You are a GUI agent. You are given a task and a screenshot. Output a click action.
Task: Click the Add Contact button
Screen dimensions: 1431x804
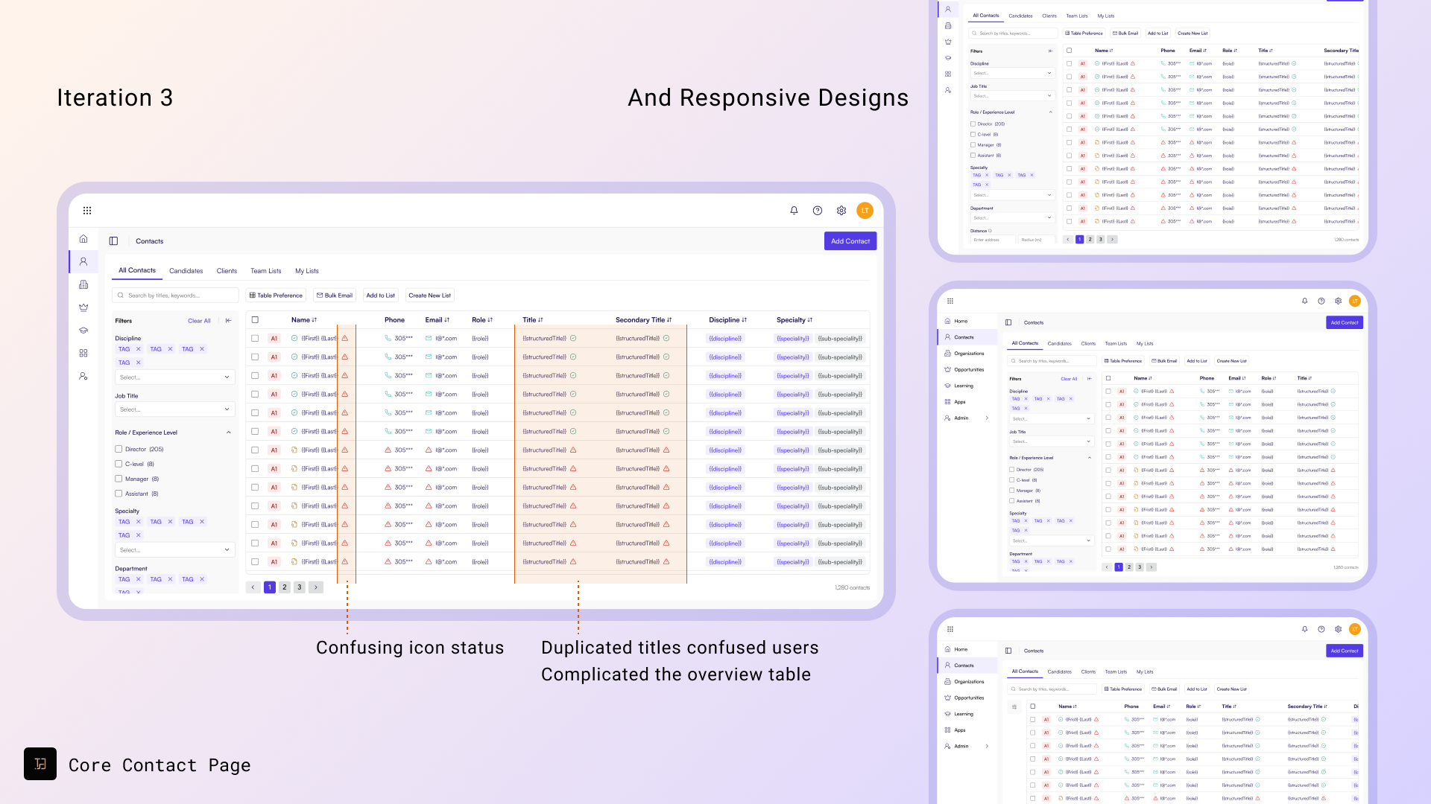click(850, 241)
